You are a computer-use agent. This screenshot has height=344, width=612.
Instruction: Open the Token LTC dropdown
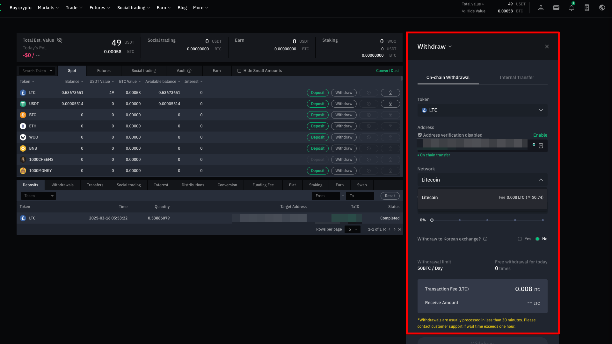(x=482, y=110)
